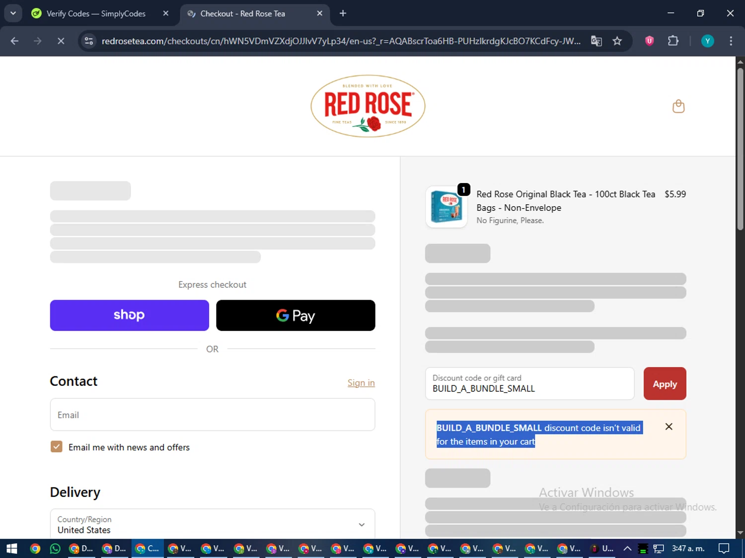Image resolution: width=745 pixels, height=558 pixels.
Task: Click the No Figurine, Please. text
Action: [510, 221]
